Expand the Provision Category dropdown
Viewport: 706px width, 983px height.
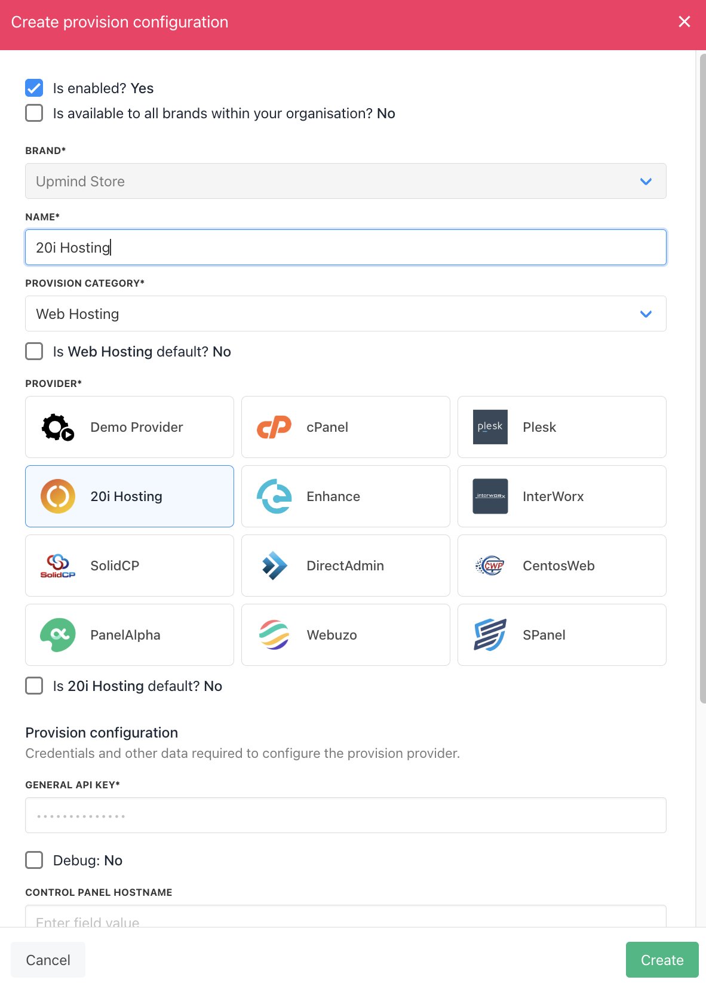[346, 314]
